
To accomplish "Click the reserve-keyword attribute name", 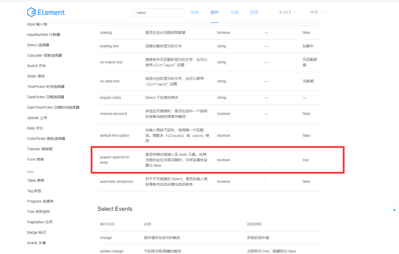I will click(x=114, y=114).
